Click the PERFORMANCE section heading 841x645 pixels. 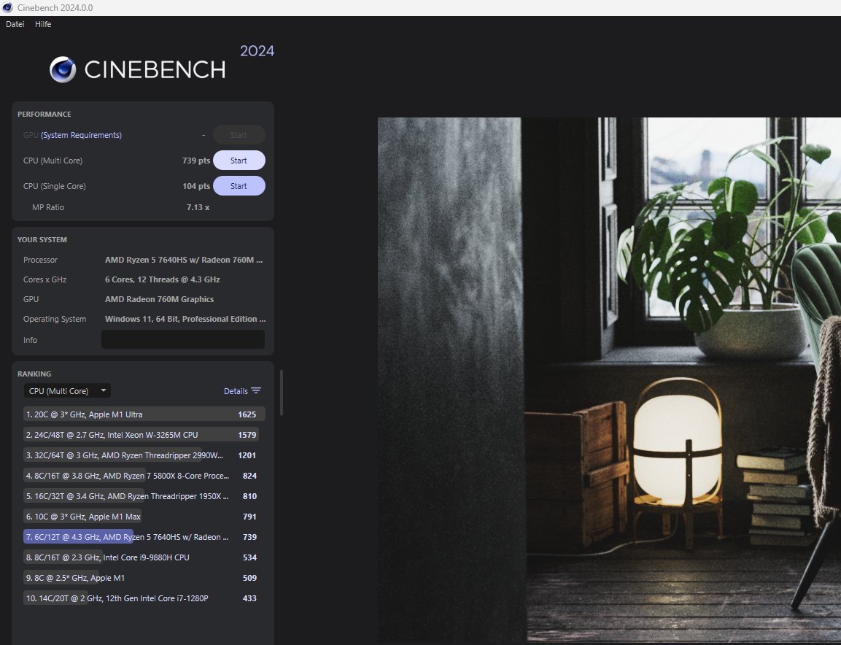(x=44, y=115)
